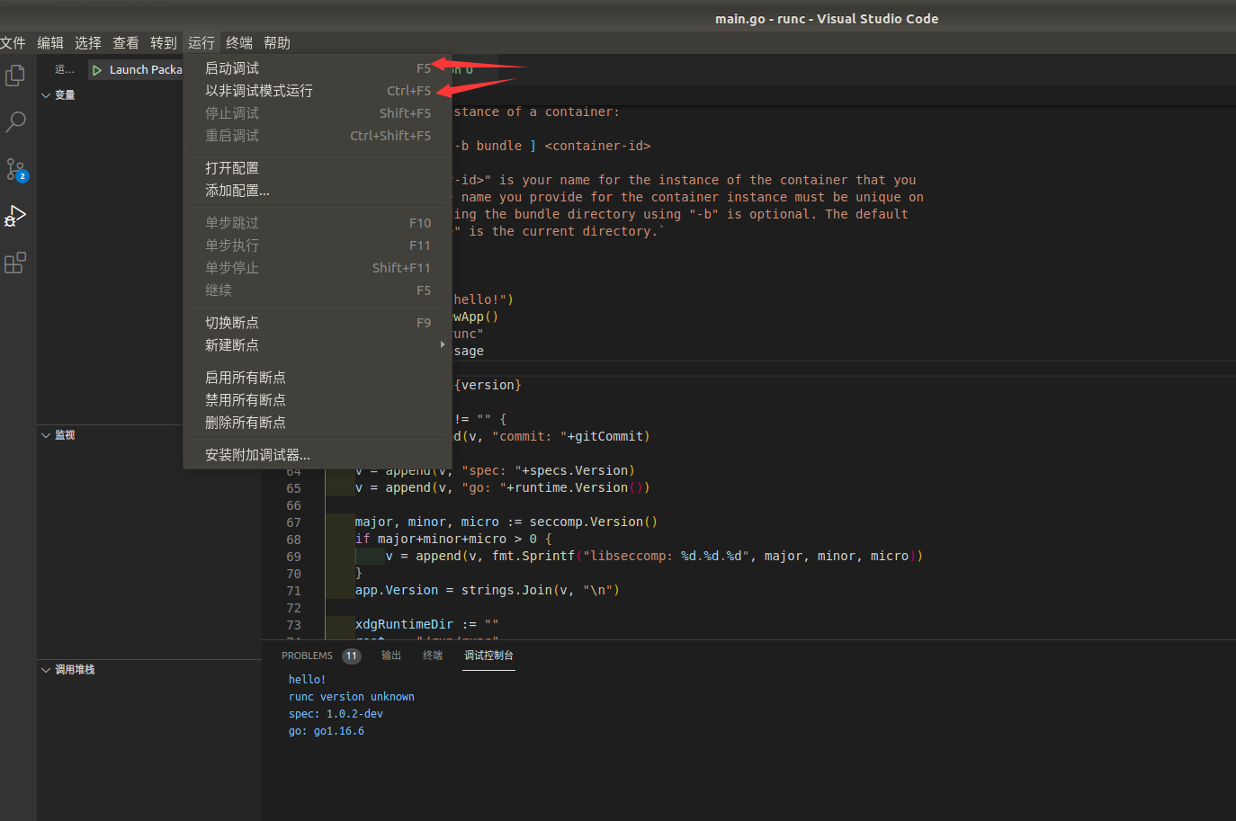Open the Run and Debug view
Viewport: 1236px width, 821px height.
15,216
